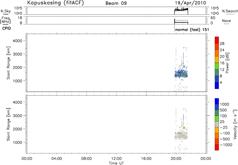
Task: Click the light green 12 dB power swatch
Action: [217, 66]
